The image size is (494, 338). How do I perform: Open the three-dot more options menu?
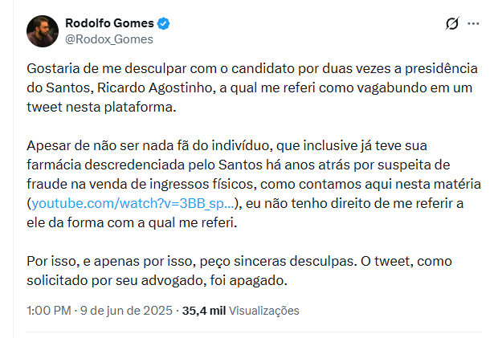pyautogui.click(x=473, y=23)
